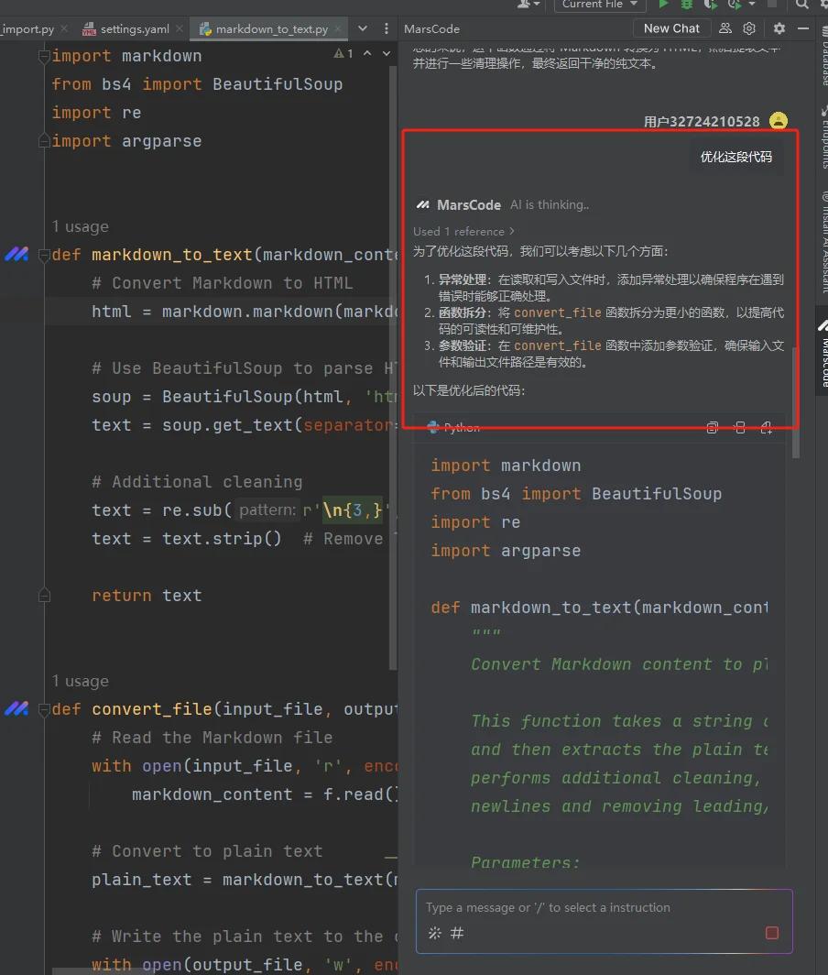Collapse the import block fold marker
This screenshot has height=975, width=828.
coord(44,56)
